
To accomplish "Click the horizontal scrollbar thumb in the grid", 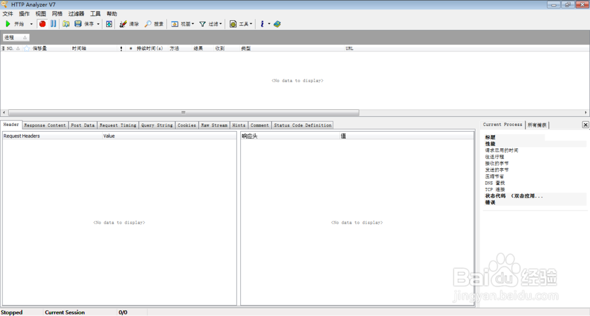I will [x=183, y=113].
